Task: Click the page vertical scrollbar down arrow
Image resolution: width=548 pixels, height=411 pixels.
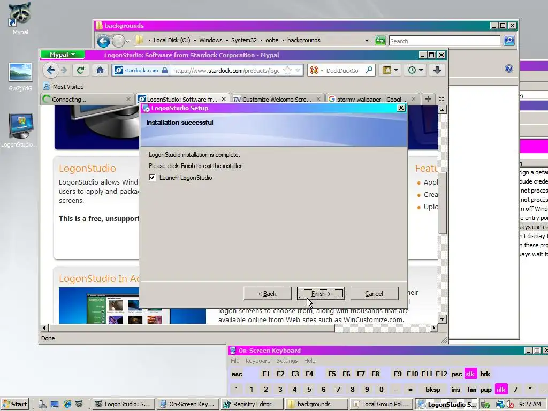Action: point(443,319)
